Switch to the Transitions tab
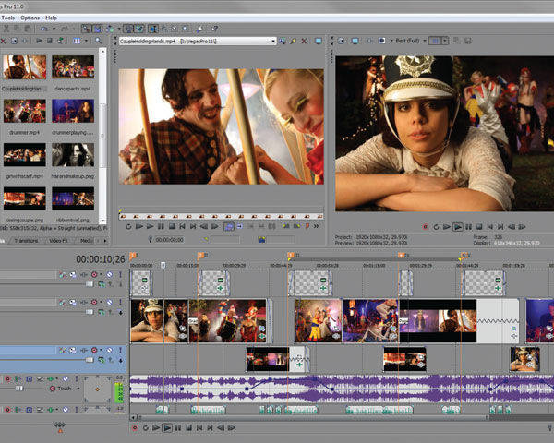This screenshot has height=443, width=554. click(26, 240)
